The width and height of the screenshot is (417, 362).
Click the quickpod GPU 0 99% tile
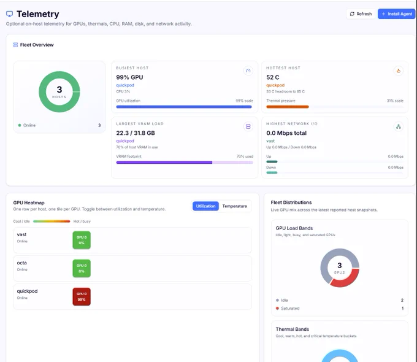[x=82, y=296]
